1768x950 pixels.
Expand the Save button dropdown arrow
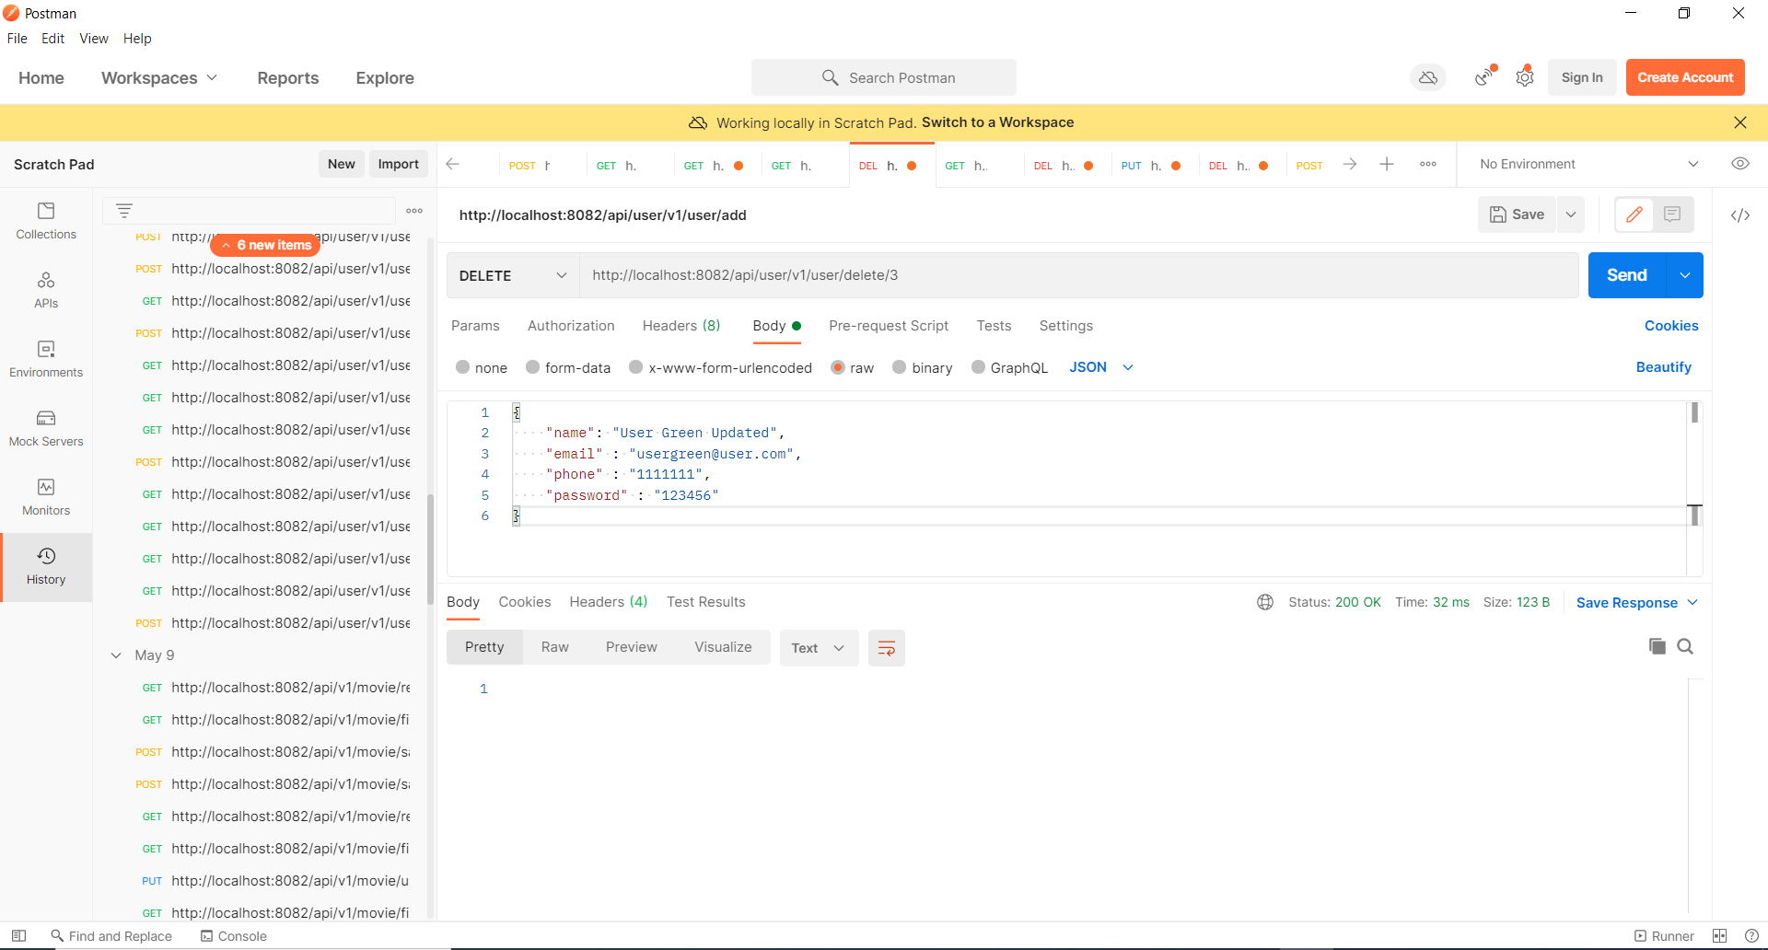1571,214
